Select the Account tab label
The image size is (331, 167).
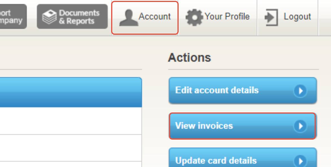click(155, 16)
